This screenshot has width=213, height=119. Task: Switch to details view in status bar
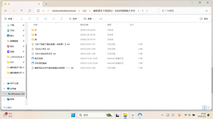[204, 108]
